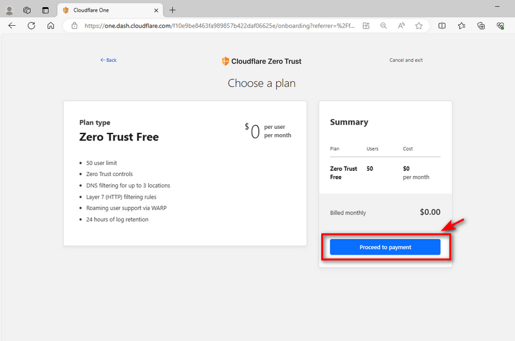Open the profile avatar icon
Screen dimensions: 515x341
[9, 10]
